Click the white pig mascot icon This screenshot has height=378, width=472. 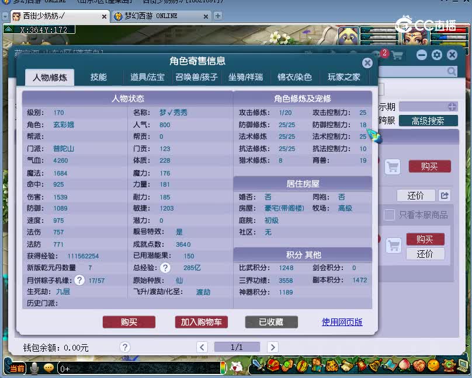point(237,367)
